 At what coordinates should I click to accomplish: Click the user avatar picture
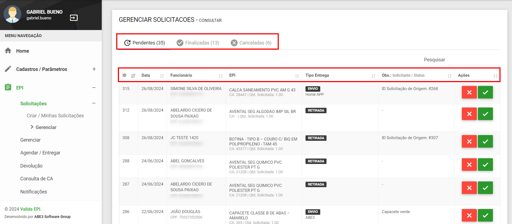[x=12, y=14]
